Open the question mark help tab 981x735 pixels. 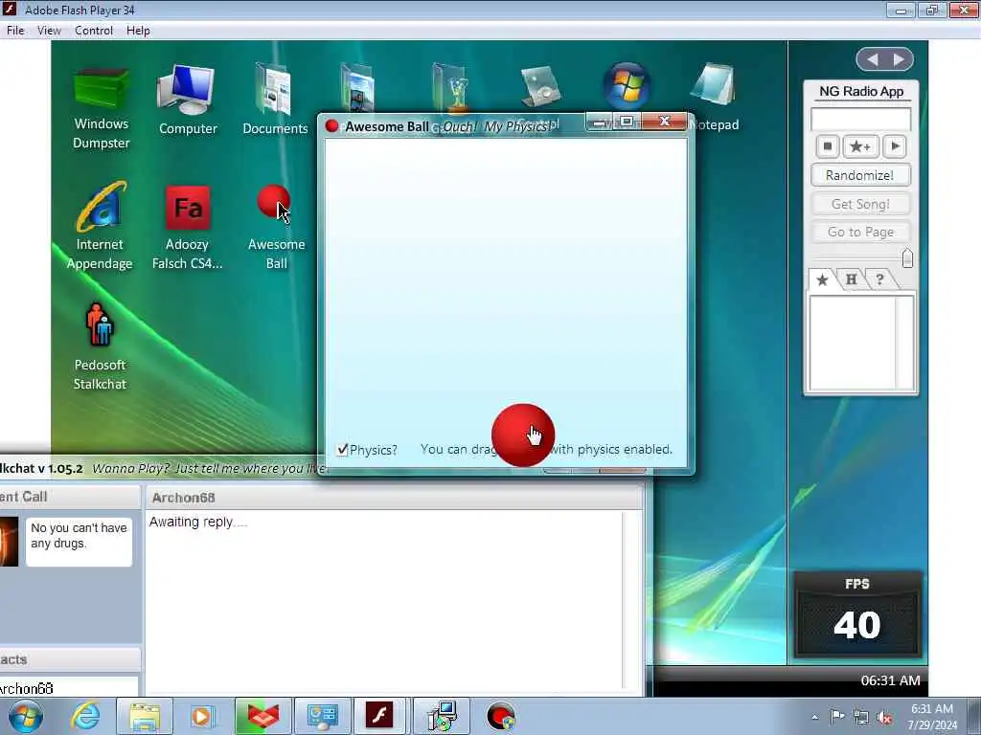click(879, 279)
